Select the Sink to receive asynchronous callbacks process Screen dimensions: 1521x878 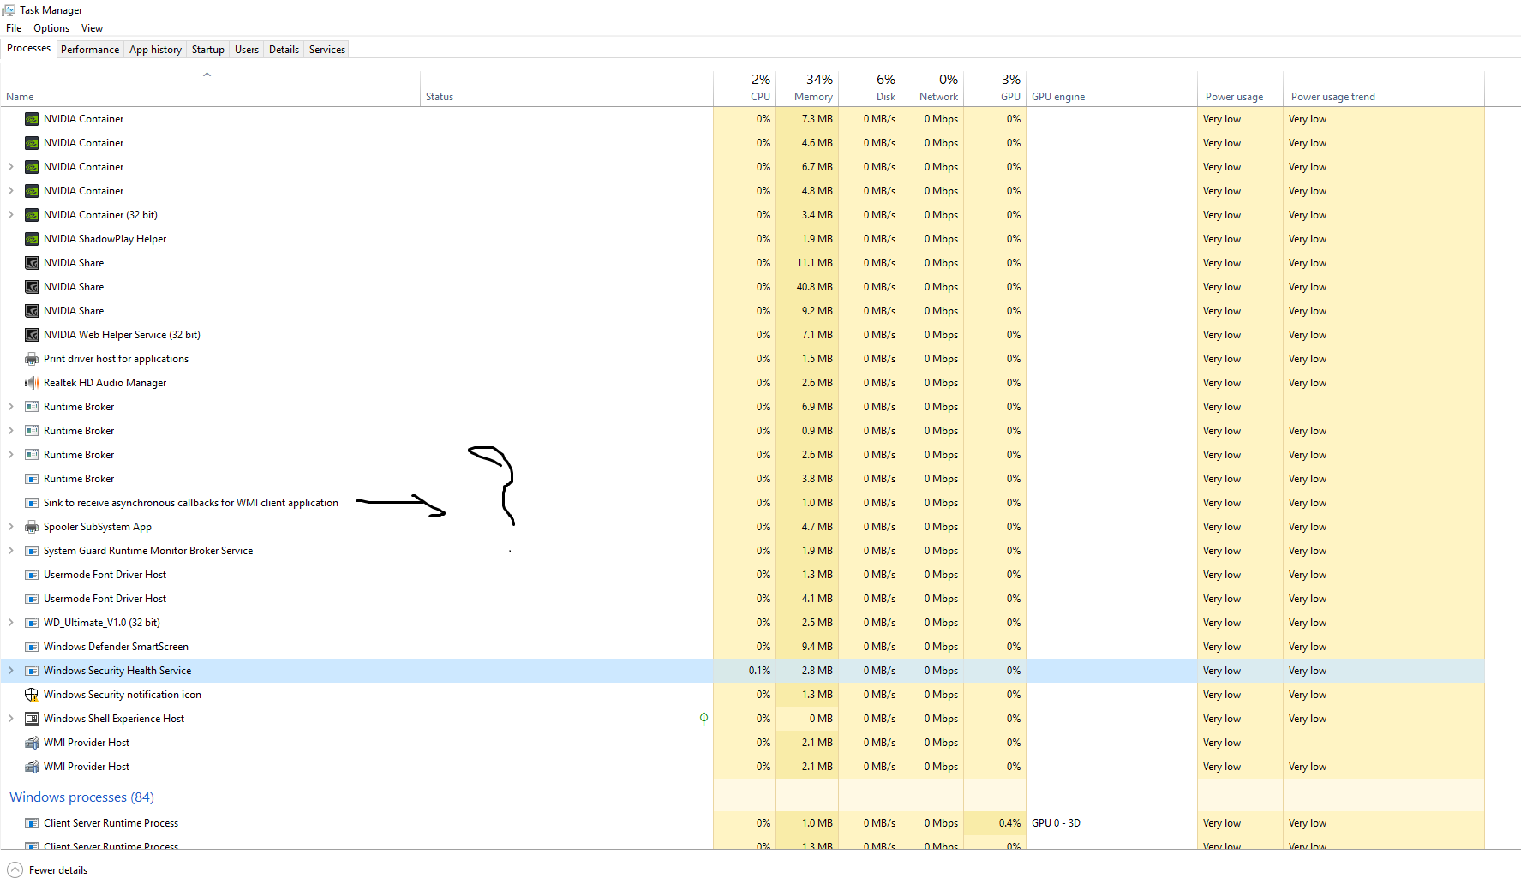190,503
